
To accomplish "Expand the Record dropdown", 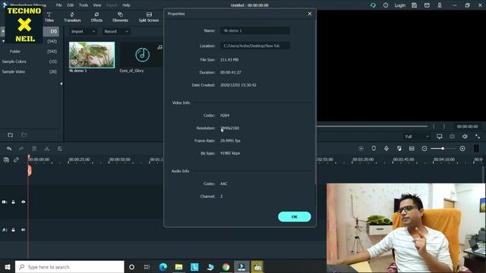I will [x=116, y=32].
